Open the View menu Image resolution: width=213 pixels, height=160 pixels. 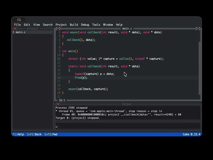(37, 25)
